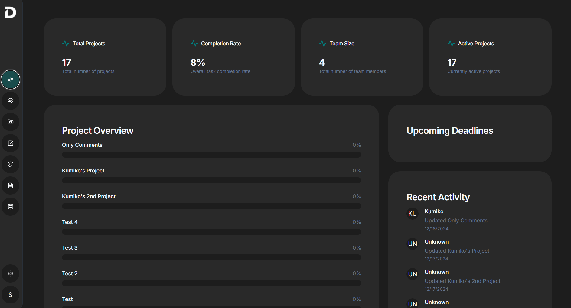Click the pulse icon beside Active Projects
The height and width of the screenshot is (308, 571).
coord(451,44)
